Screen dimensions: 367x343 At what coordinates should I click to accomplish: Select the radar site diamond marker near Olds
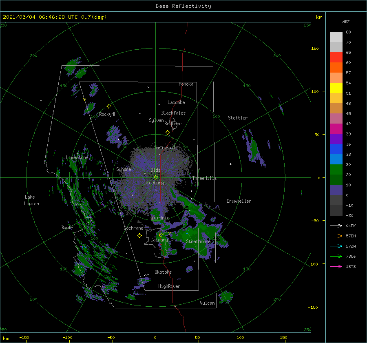coord(156,177)
